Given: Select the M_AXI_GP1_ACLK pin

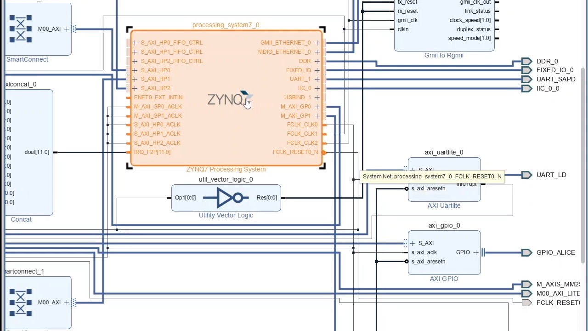Looking at the screenshot, I should pyautogui.click(x=158, y=116).
